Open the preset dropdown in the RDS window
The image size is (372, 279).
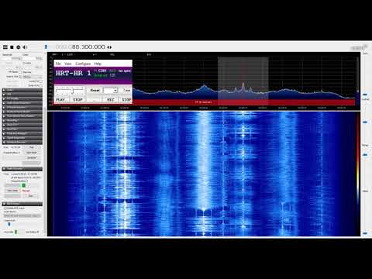tap(110, 90)
